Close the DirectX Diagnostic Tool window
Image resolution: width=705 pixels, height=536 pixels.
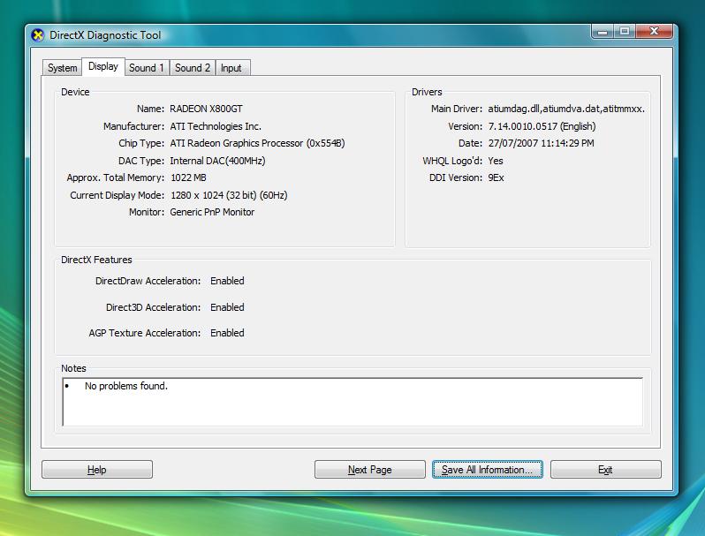[x=654, y=32]
